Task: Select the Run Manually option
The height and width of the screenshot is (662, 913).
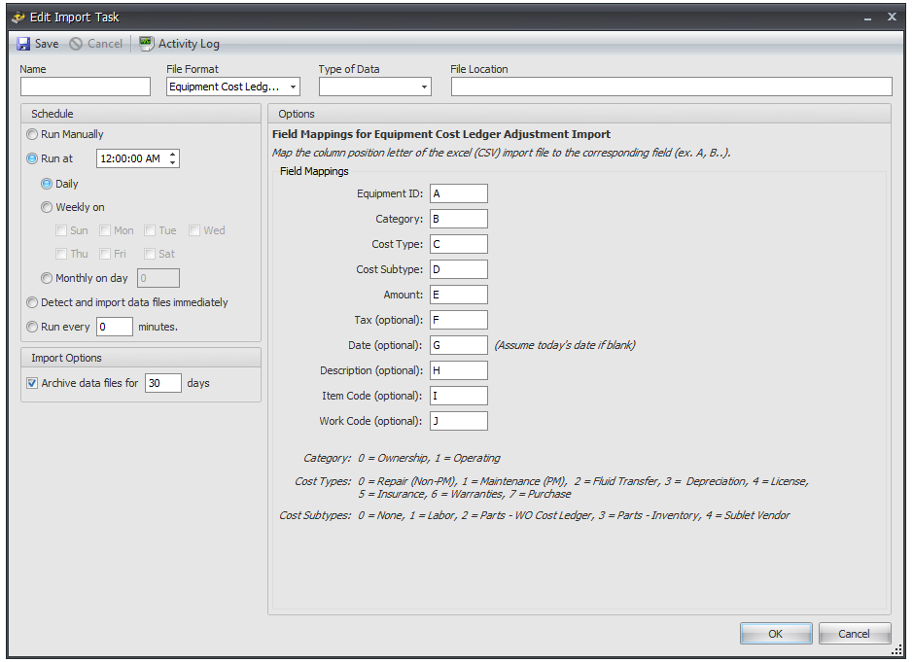Action: point(30,134)
